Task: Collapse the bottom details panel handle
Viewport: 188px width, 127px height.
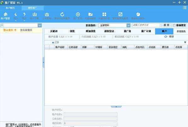Action: pyautogui.click(x=116, y=107)
